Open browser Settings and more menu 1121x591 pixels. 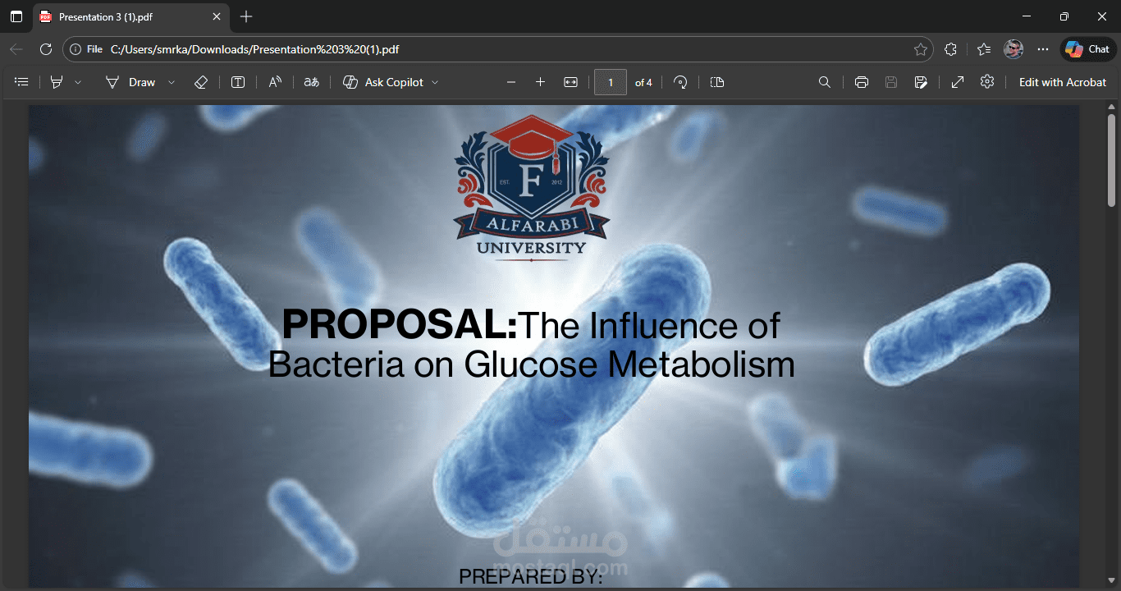click(1043, 48)
